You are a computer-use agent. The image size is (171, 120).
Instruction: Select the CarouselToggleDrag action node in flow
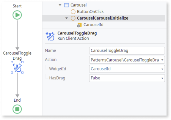click(x=17, y=67)
